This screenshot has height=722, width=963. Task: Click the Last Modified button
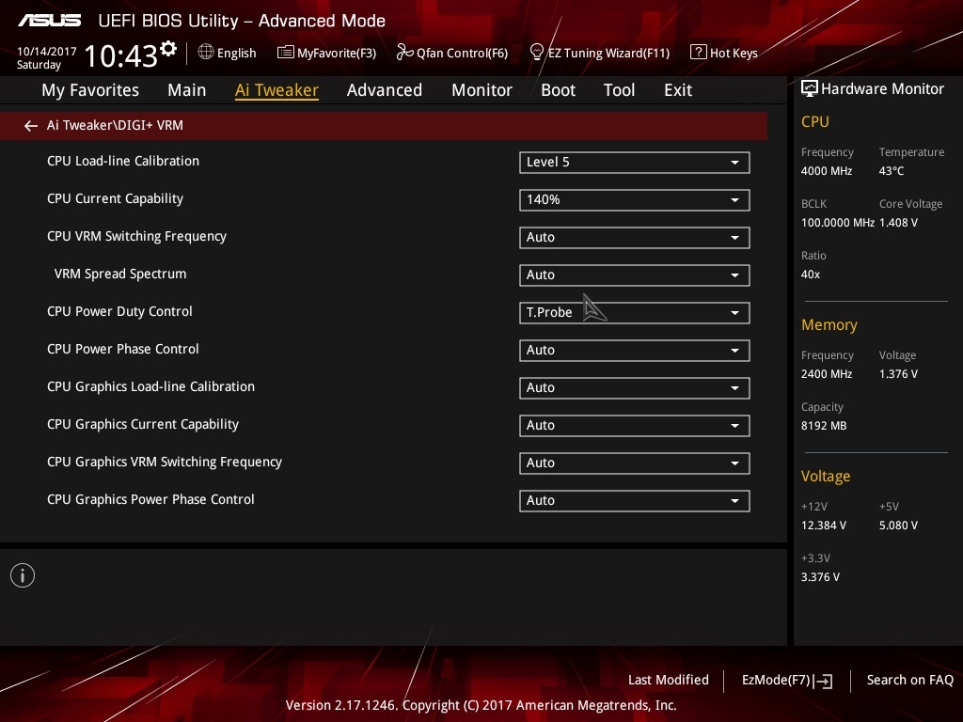click(x=668, y=680)
